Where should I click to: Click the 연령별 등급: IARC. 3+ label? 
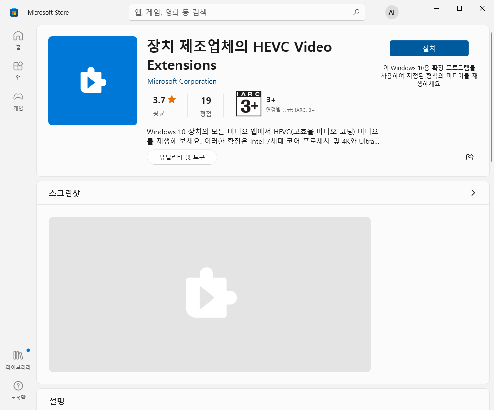[290, 110]
